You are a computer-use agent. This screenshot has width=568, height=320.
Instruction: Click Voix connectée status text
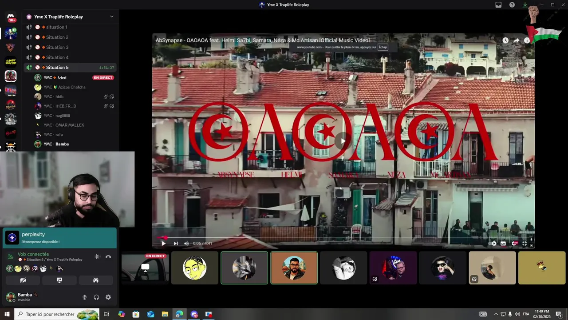(33, 254)
